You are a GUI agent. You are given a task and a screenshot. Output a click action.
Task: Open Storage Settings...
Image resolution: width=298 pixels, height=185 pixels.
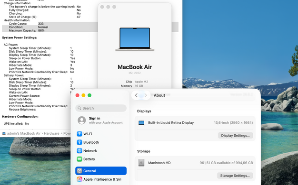click(235, 176)
